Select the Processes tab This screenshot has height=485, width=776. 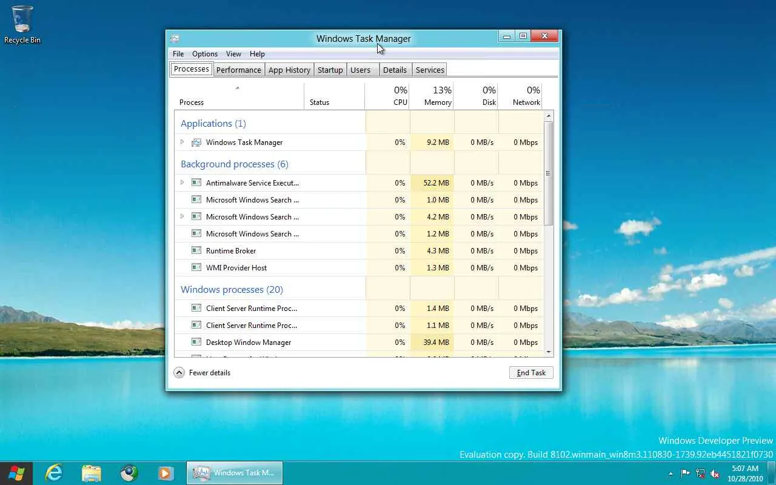click(192, 69)
